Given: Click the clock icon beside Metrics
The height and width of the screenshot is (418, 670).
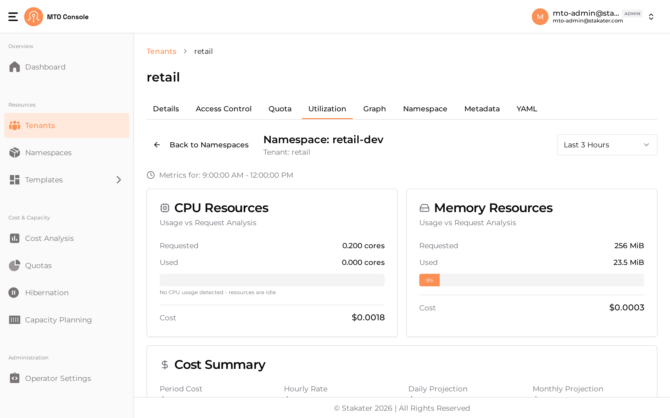Looking at the screenshot, I should 150,175.
